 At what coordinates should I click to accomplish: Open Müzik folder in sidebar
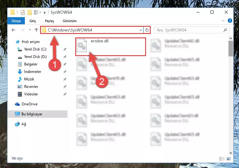29,79
